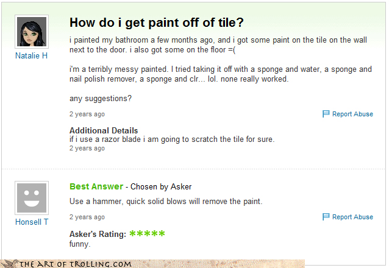Click the flag icon on Honsell's answer
Screen dimensions: 392x268
point(326,217)
